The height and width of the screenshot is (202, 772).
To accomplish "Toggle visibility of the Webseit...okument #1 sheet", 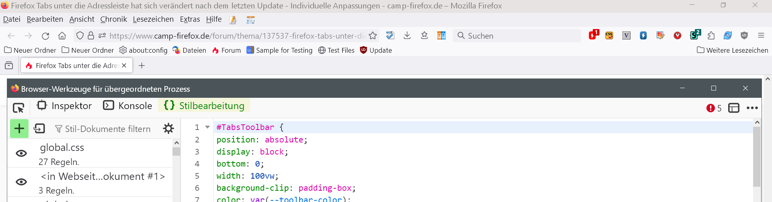I will 21,182.
